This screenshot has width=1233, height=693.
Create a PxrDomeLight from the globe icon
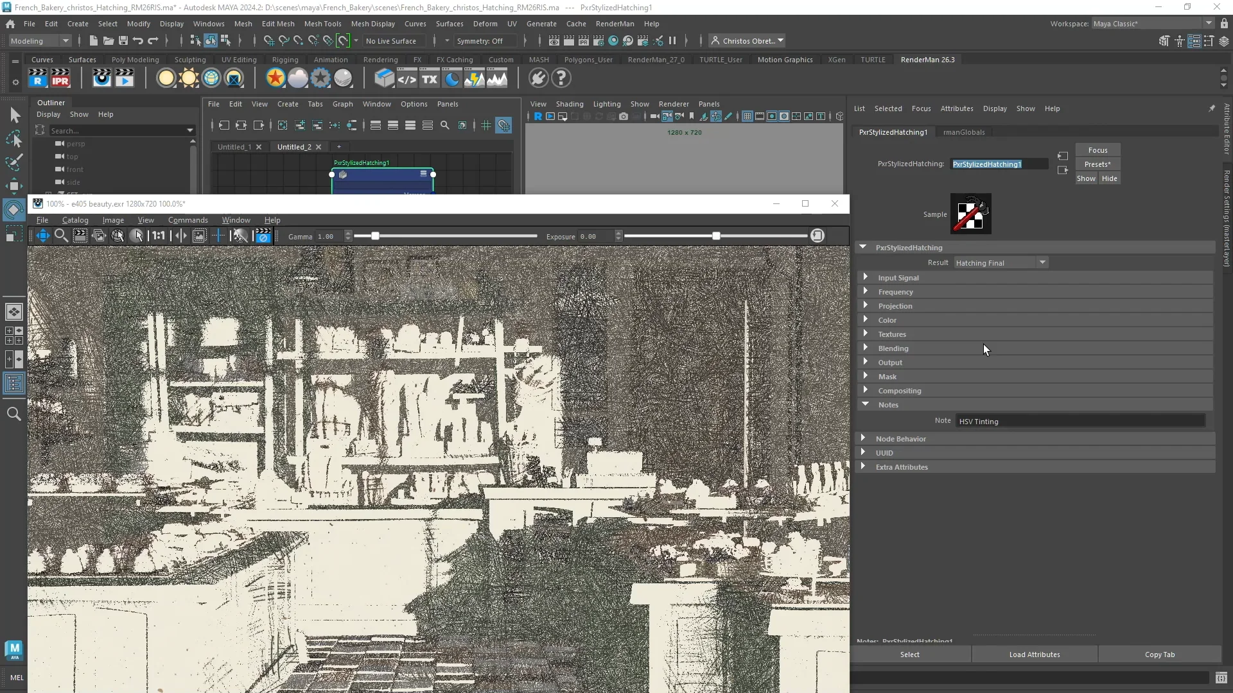click(211, 78)
